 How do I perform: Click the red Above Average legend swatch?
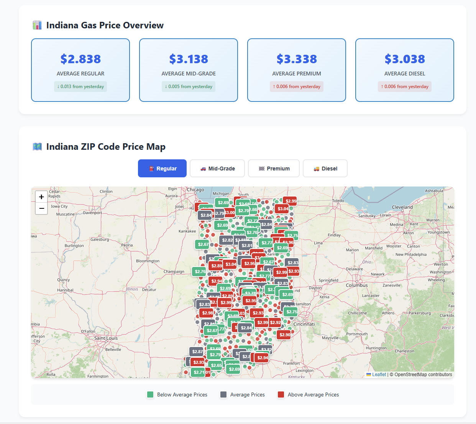pos(281,395)
